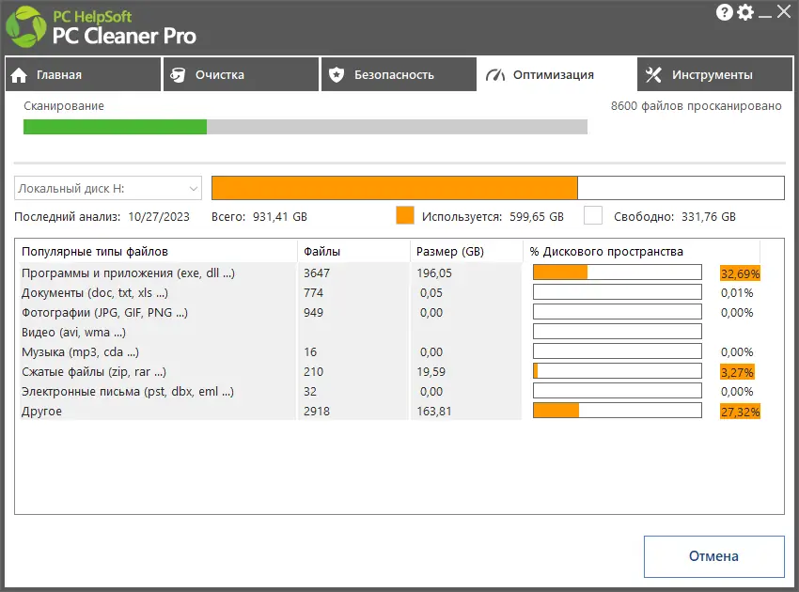Open the Инструменты tab
799x592 pixels.
click(x=715, y=74)
